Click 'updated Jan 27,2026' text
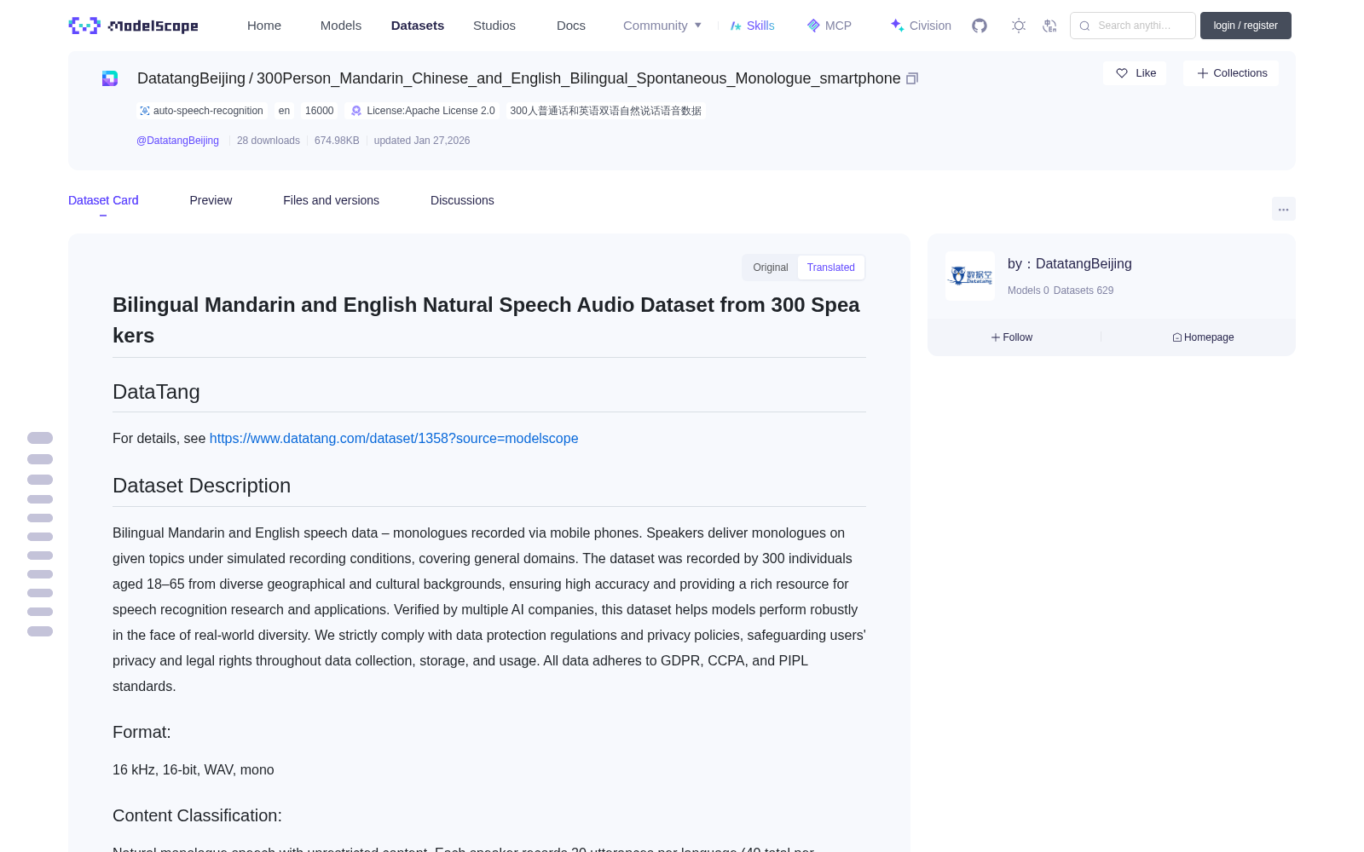 (x=422, y=141)
